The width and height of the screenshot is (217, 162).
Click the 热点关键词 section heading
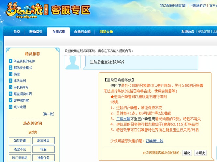coord(33,123)
